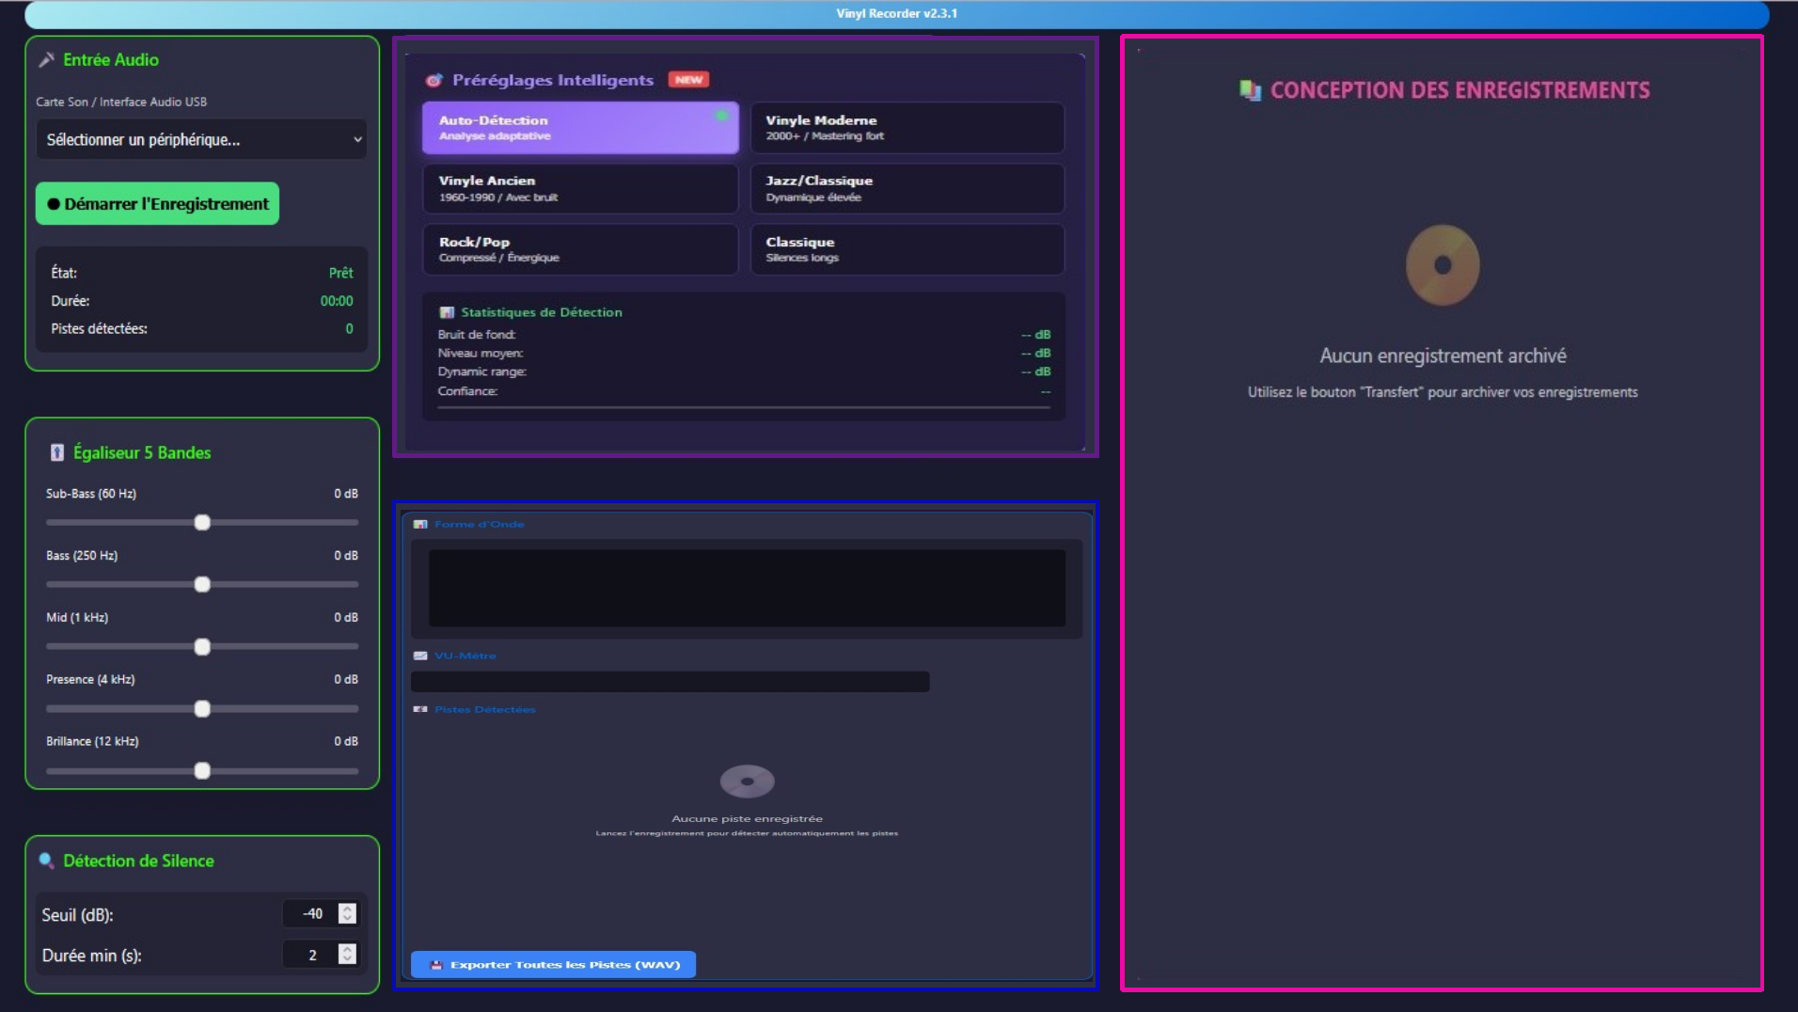Decrease Durée min value with the down arrow
1798x1012 pixels.
click(x=347, y=959)
